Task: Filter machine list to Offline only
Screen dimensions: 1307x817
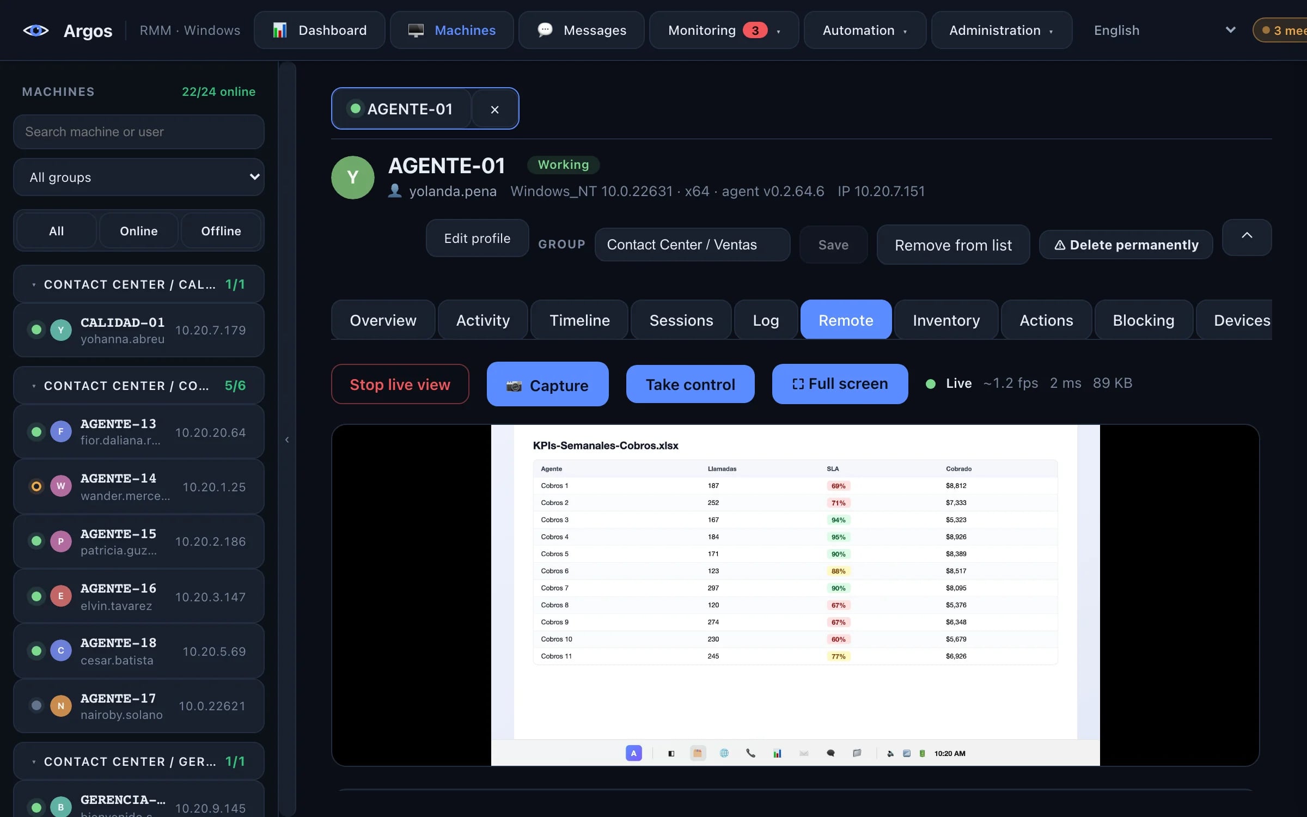Action: 221,231
